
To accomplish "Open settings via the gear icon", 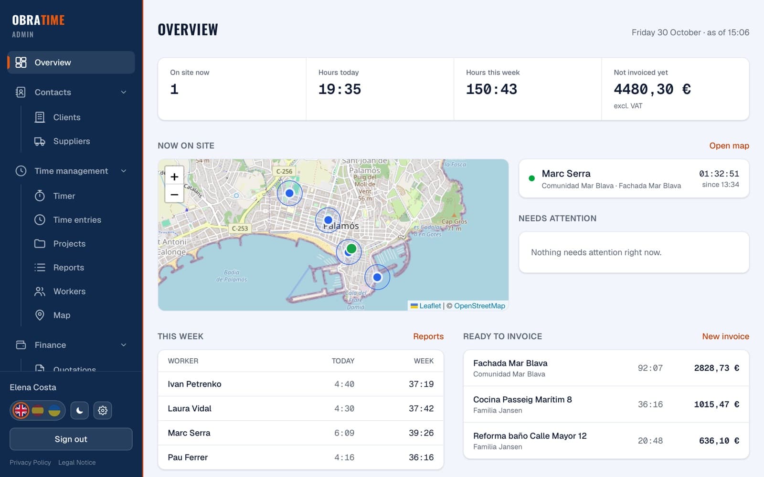I will pos(103,410).
